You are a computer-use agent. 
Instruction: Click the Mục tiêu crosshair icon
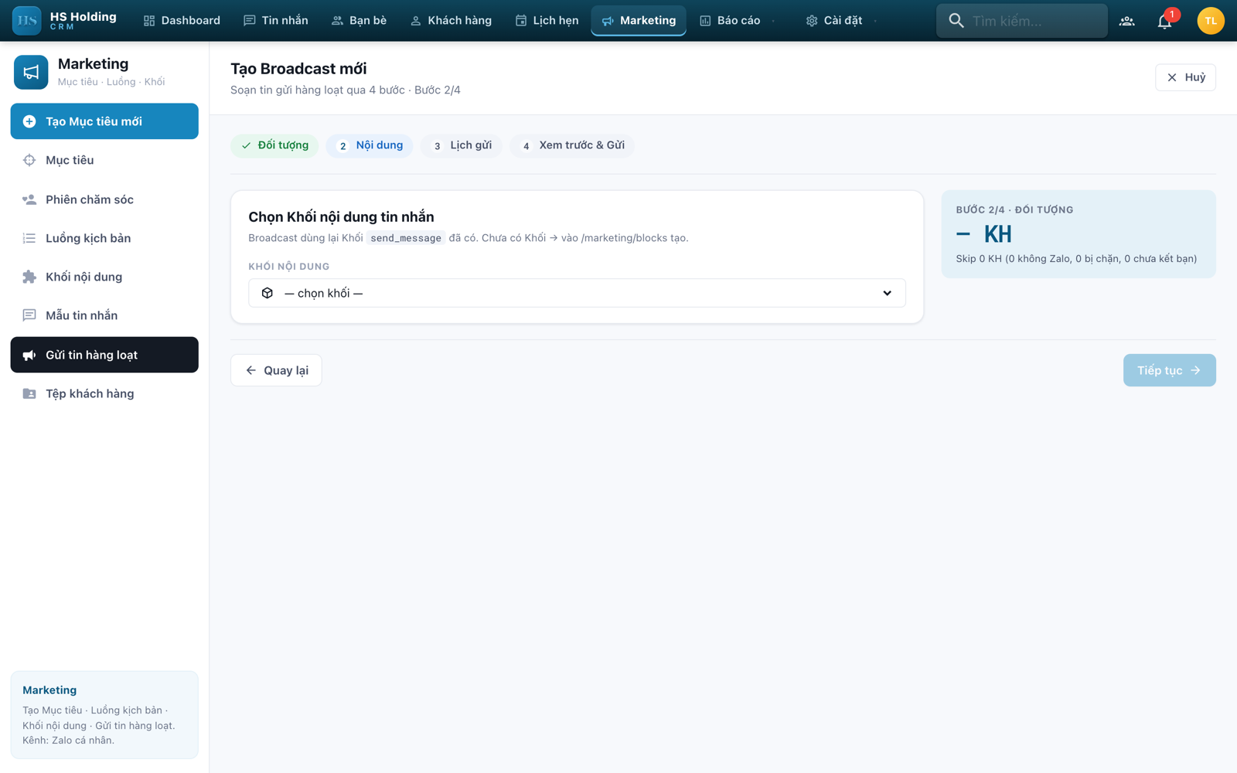click(29, 160)
